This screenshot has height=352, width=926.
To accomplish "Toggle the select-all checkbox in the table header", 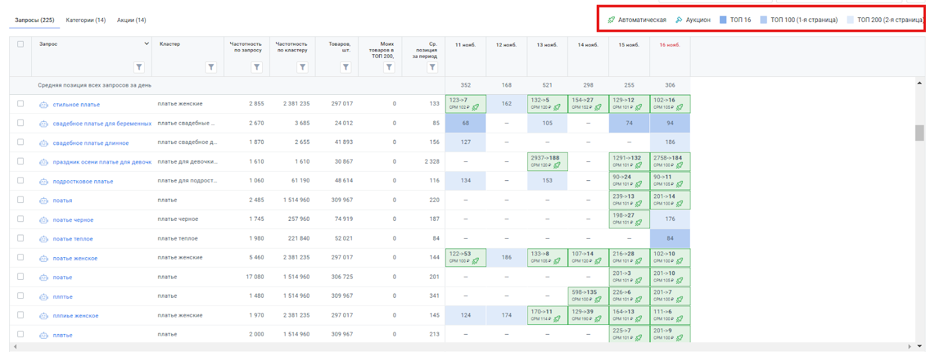I will coord(21,44).
